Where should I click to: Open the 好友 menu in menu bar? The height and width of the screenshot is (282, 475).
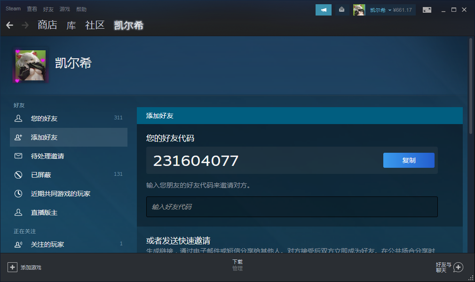point(48,9)
